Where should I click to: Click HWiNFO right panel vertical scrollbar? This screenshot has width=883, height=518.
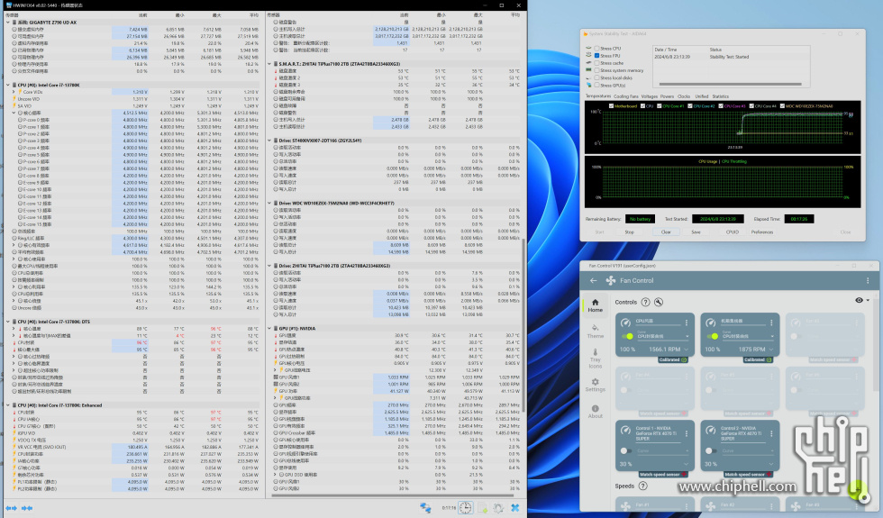pos(524,325)
